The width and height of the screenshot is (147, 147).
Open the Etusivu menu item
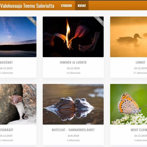coord(66,6)
